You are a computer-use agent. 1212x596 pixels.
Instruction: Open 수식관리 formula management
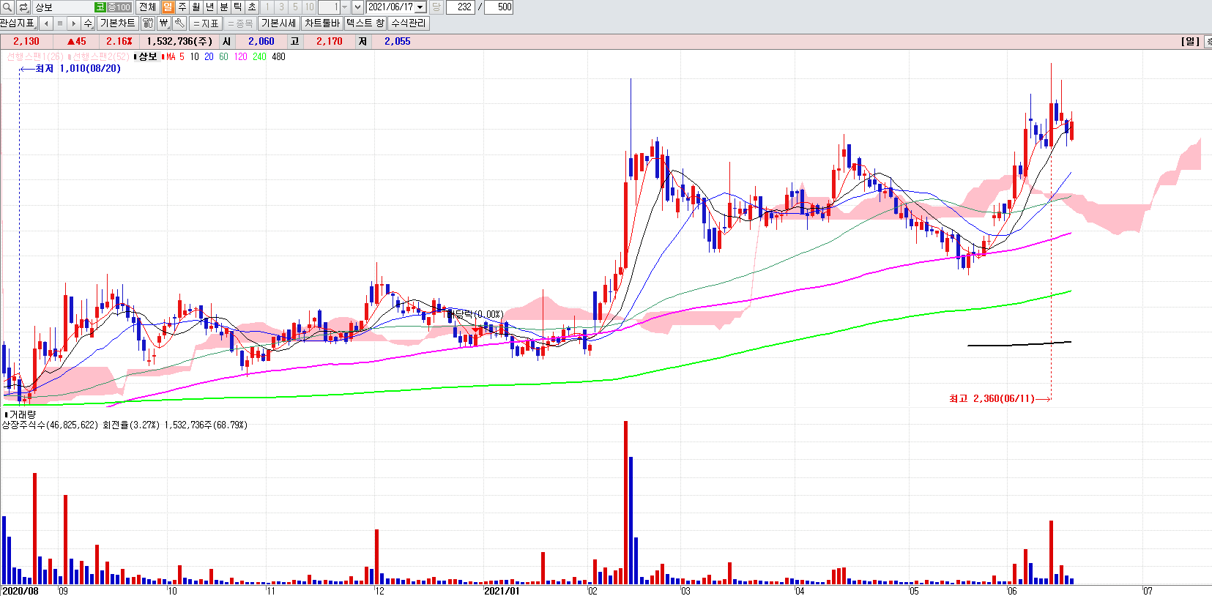point(409,23)
